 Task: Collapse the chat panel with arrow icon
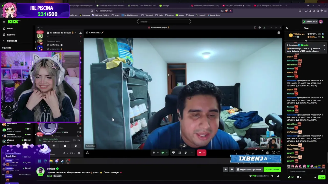point(287,28)
